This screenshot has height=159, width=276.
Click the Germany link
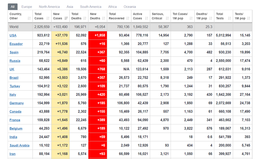[16, 103]
